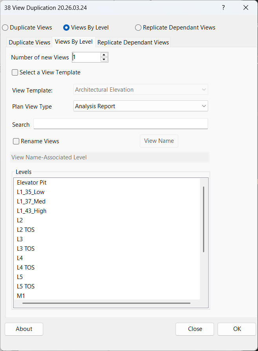Click the View Name button
The image size is (258, 351).
[159, 141]
